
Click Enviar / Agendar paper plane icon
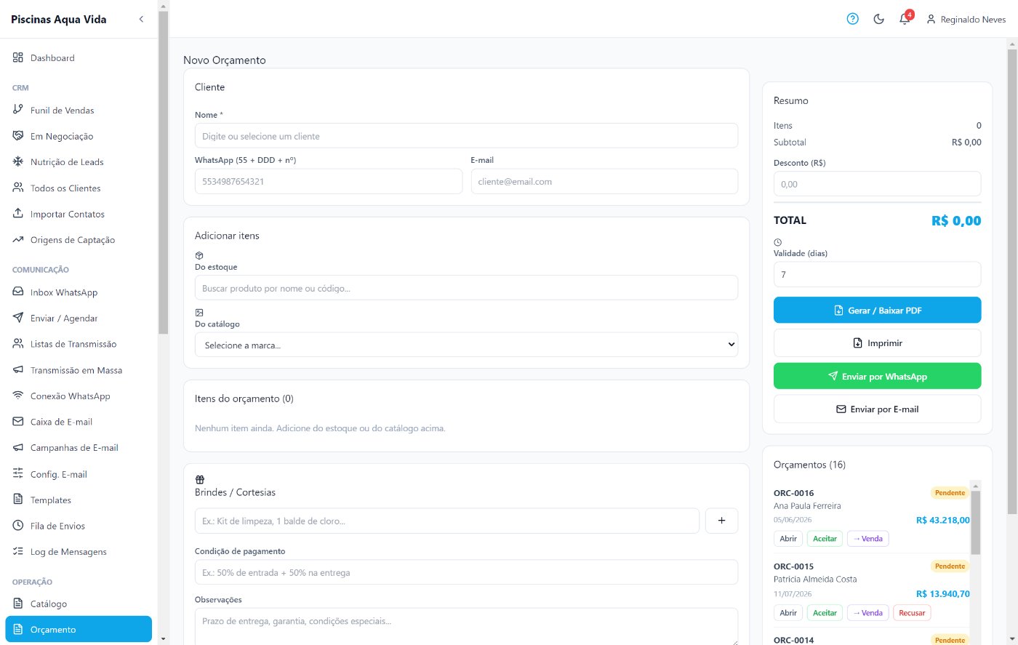click(x=18, y=318)
